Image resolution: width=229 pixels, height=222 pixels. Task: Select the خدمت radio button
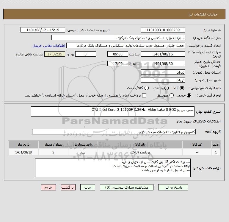coord(167,88)
